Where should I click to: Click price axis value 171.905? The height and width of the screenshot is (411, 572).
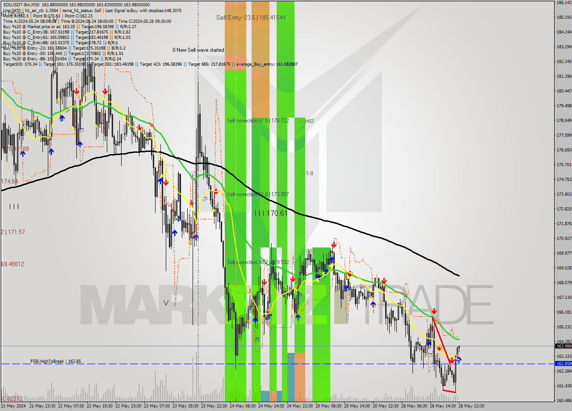564,223
